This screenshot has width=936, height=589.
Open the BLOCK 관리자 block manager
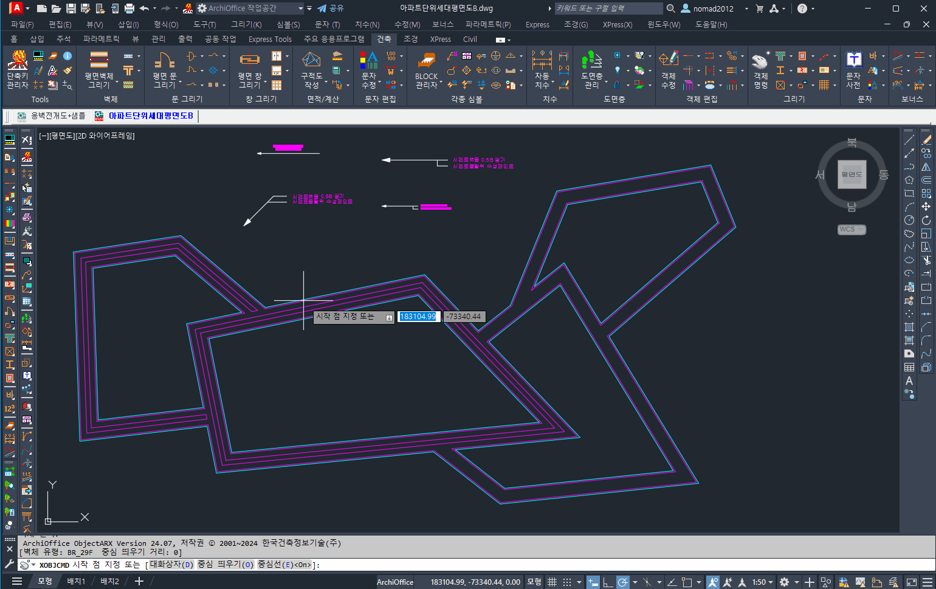(426, 69)
